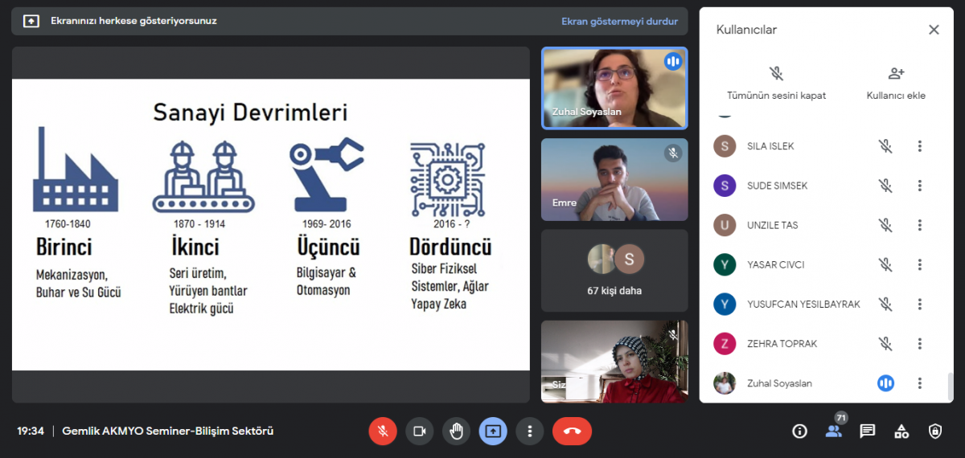Close the Kullanıcılar panel
Screen dimensions: 965x458
934,30
